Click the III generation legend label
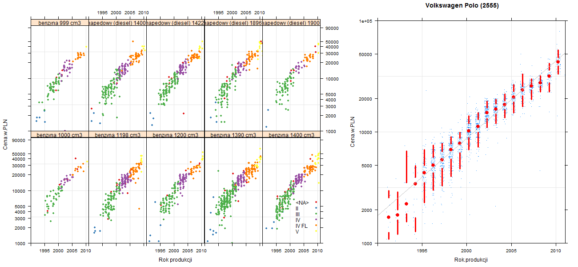578x267 pixels. tap(297, 214)
